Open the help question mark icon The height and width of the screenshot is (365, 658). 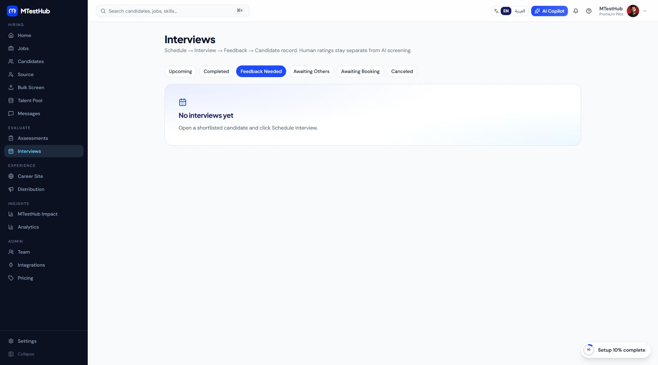pyautogui.click(x=589, y=11)
